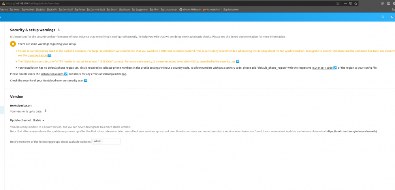The image size is (395, 190).
Task: Open the Linuxserver bookmark folder
Action: (x=169, y=9)
